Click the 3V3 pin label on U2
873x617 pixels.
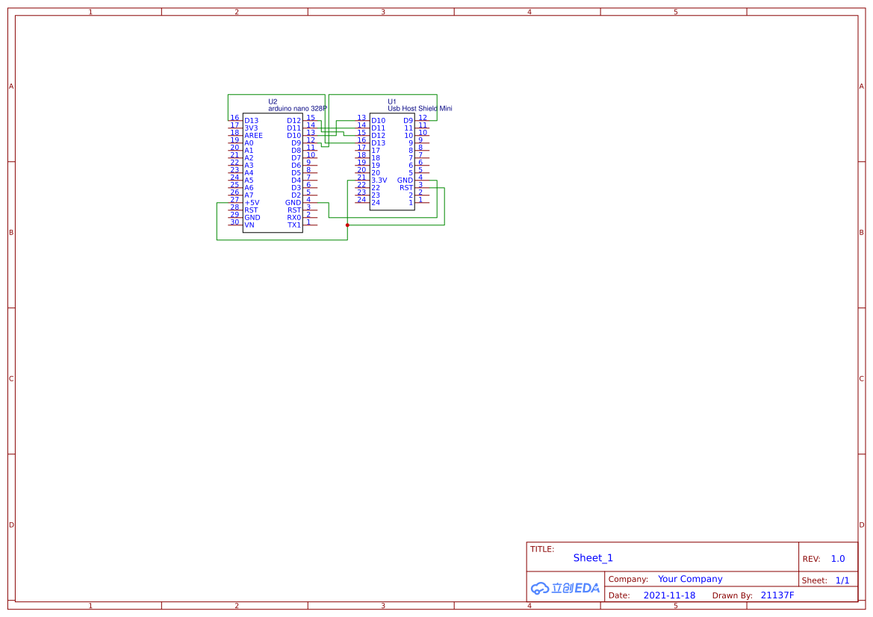click(x=251, y=128)
